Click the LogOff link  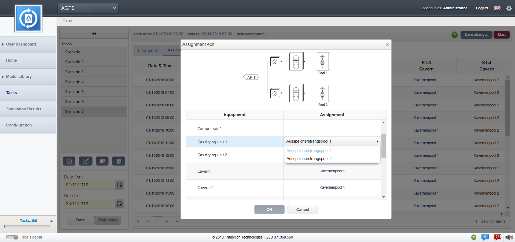(x=482, y=8)
